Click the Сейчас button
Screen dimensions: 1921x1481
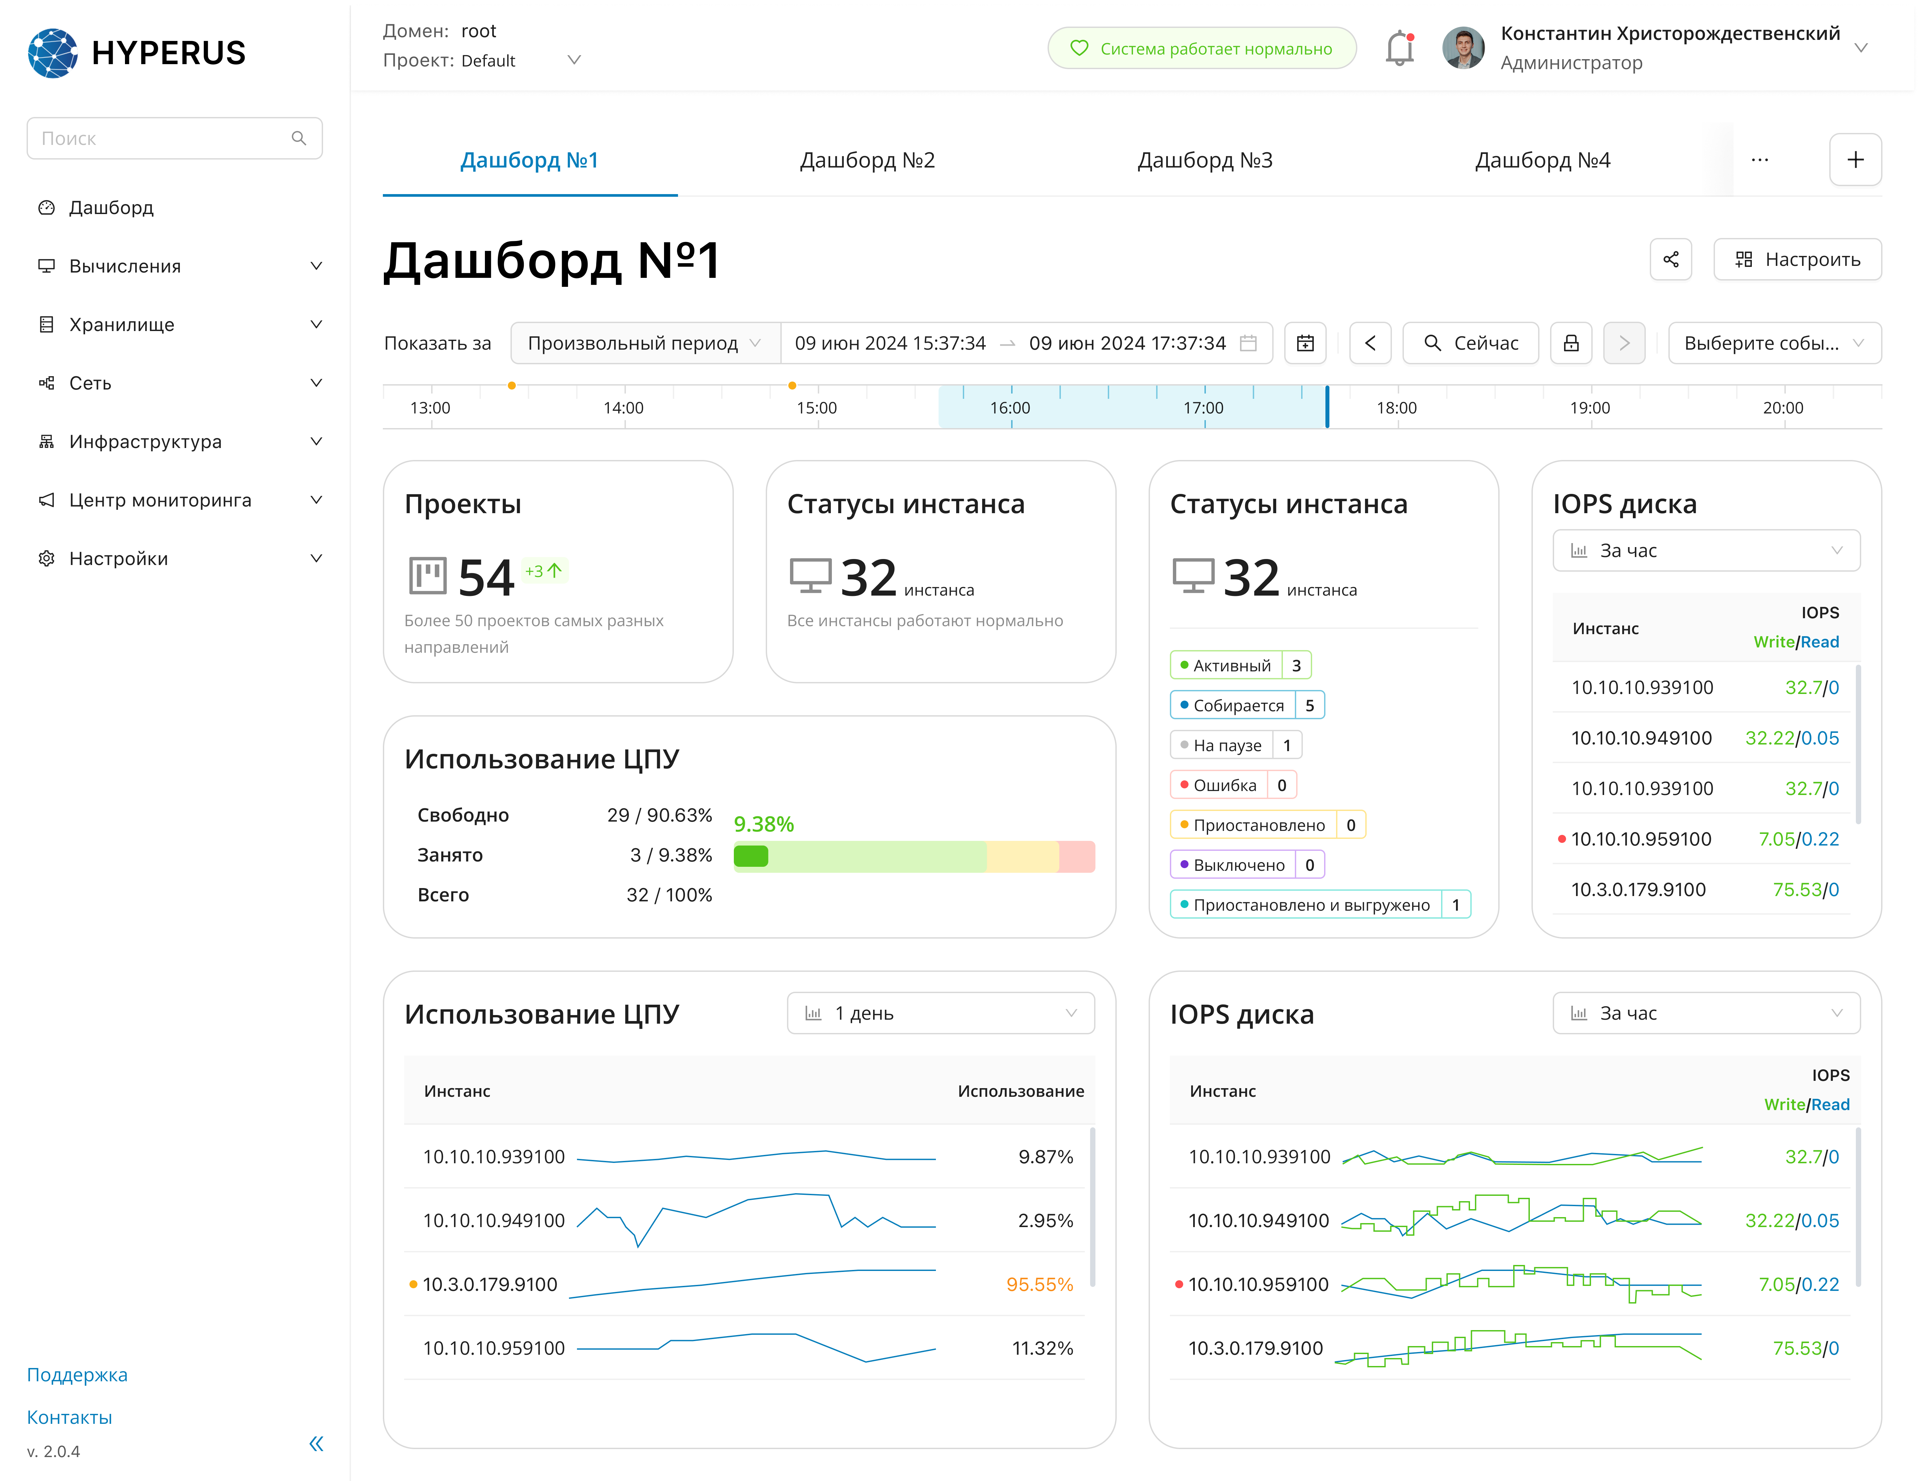coord(1471,343)
